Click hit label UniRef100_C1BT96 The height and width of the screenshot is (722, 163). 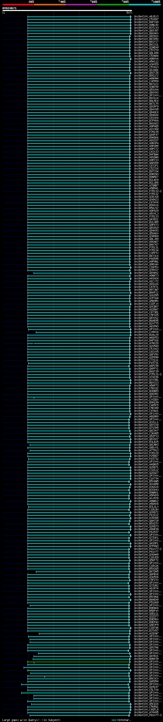click(146, 628)
